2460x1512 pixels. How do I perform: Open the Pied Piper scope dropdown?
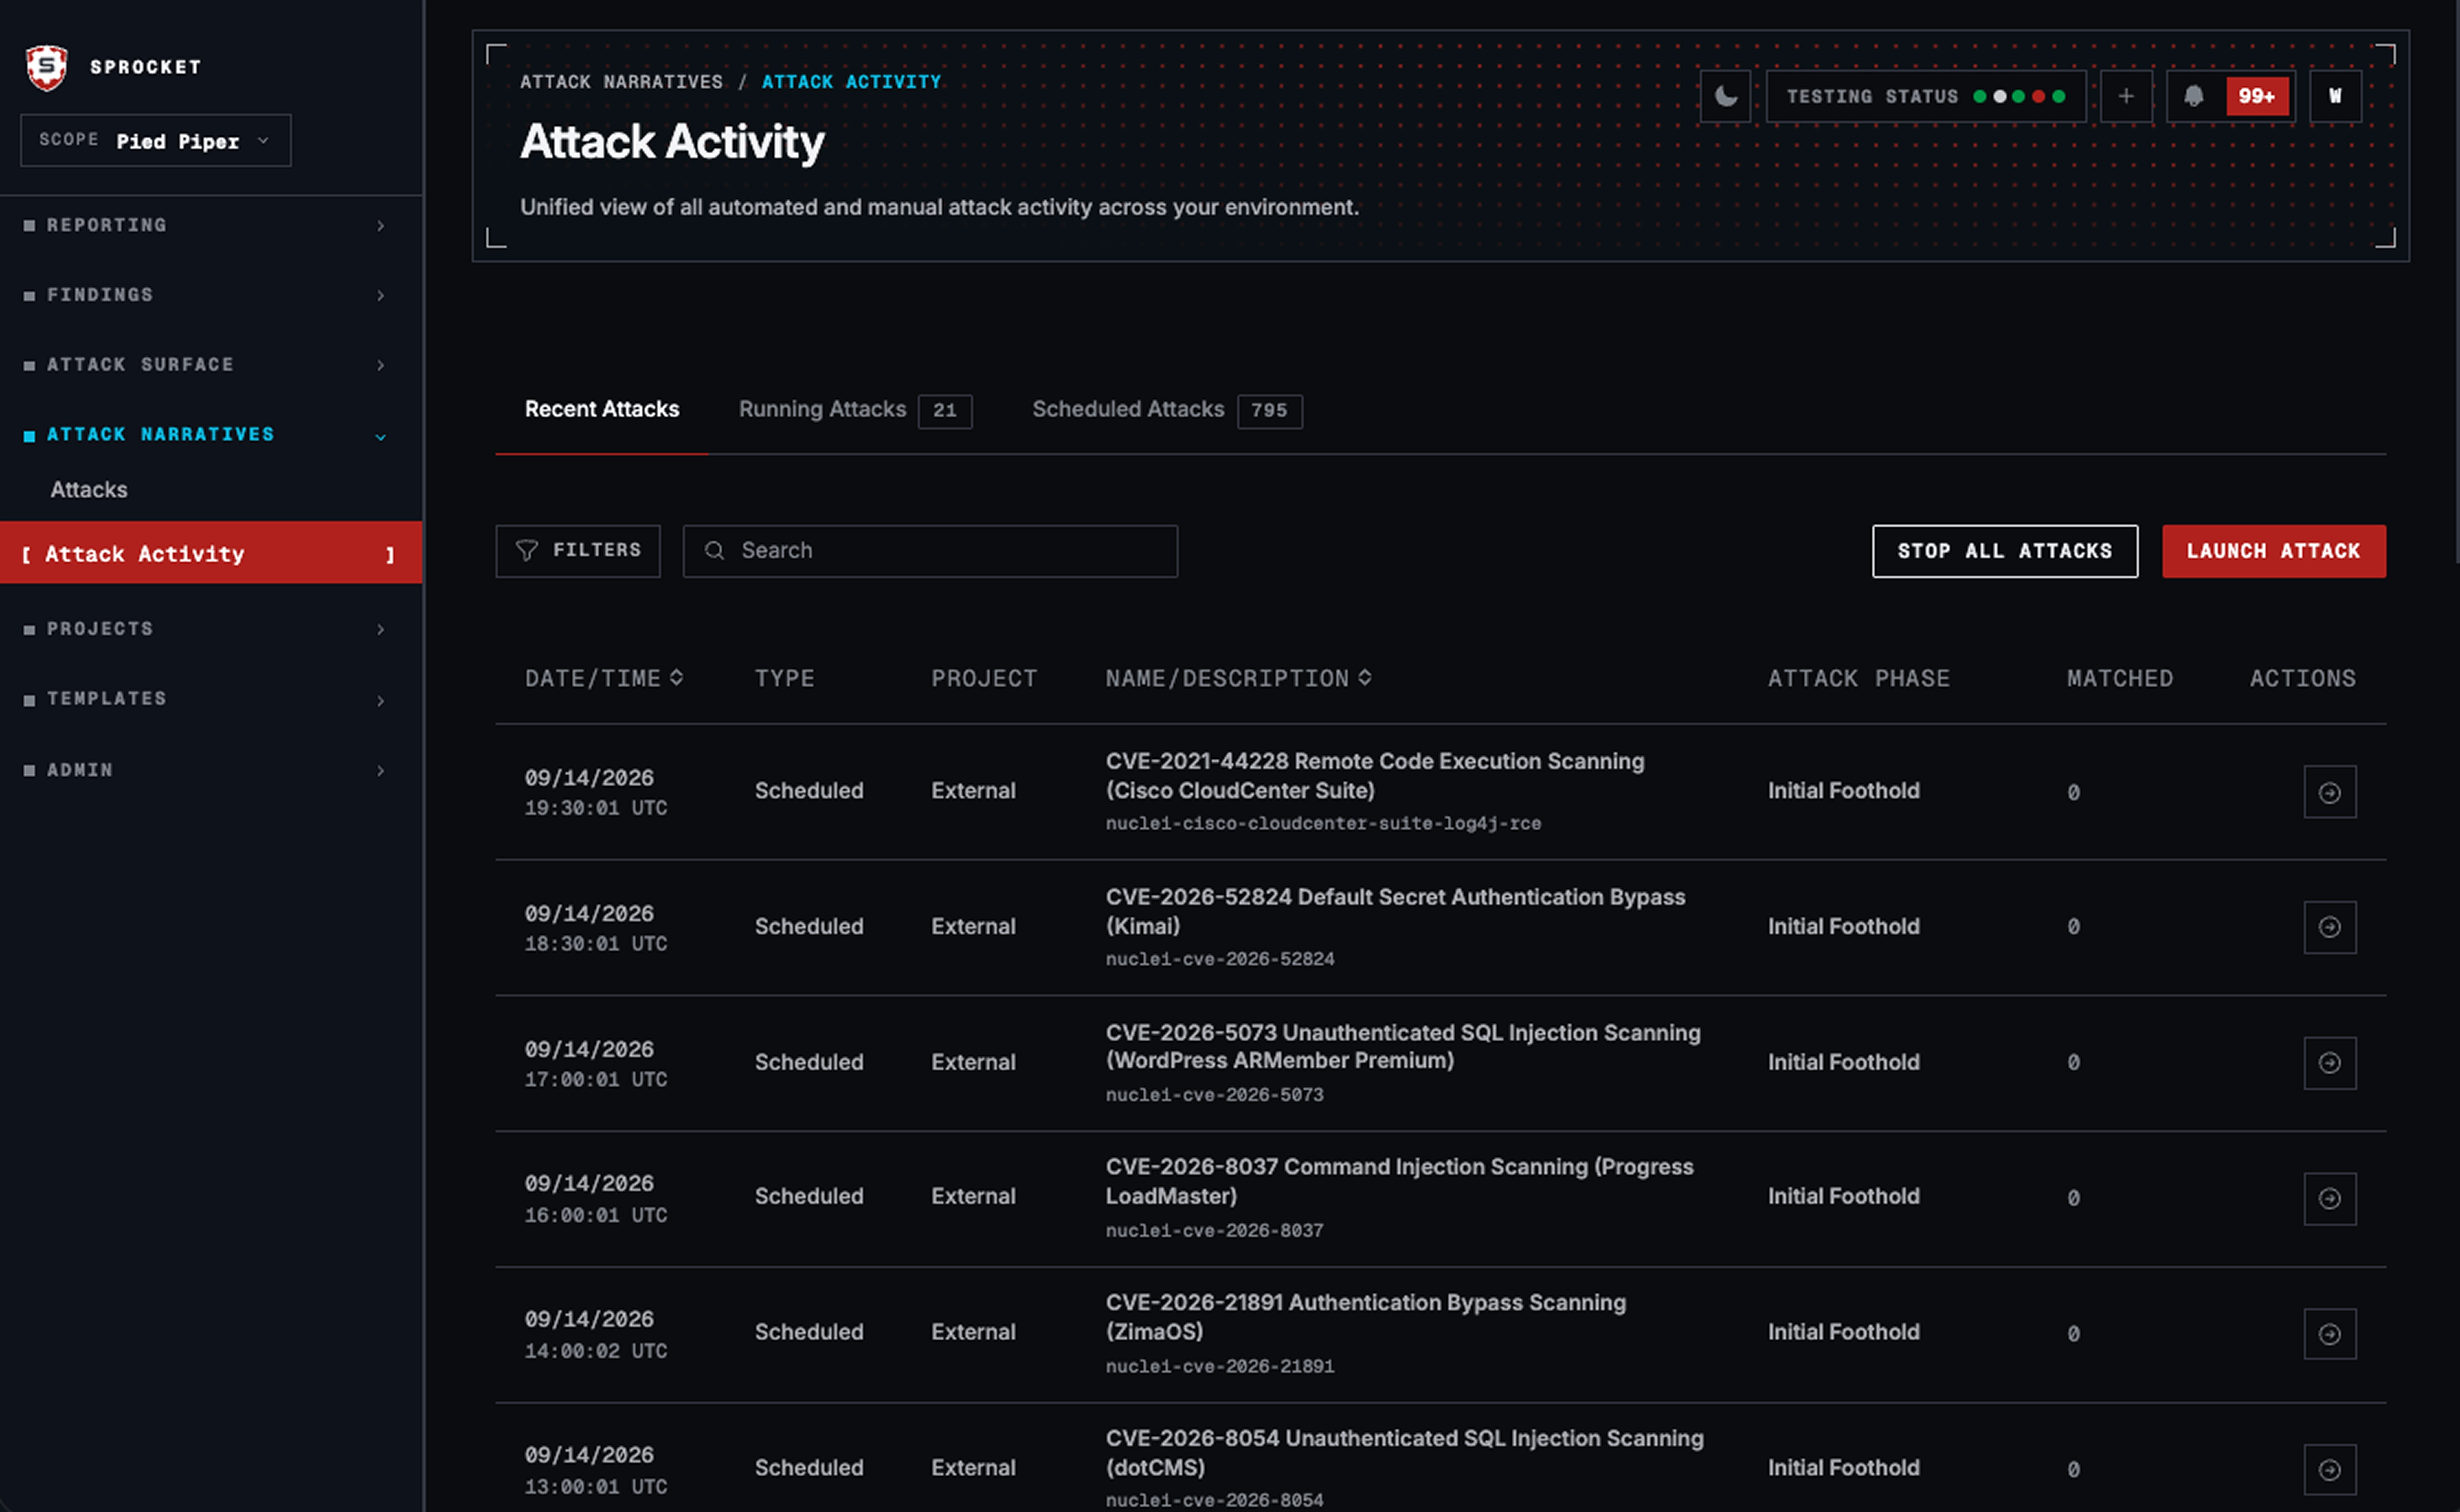click(156, 141)
